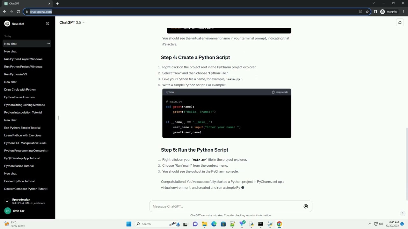Click the share conversation icon

tap(400, 22)
